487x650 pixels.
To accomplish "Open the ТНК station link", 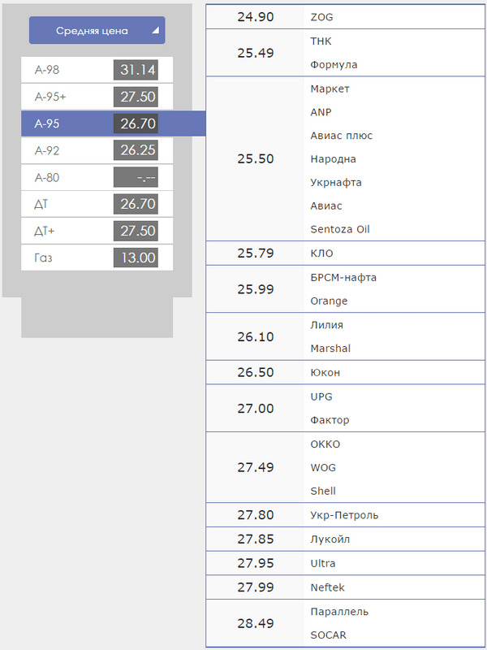I will coord(321,41).
